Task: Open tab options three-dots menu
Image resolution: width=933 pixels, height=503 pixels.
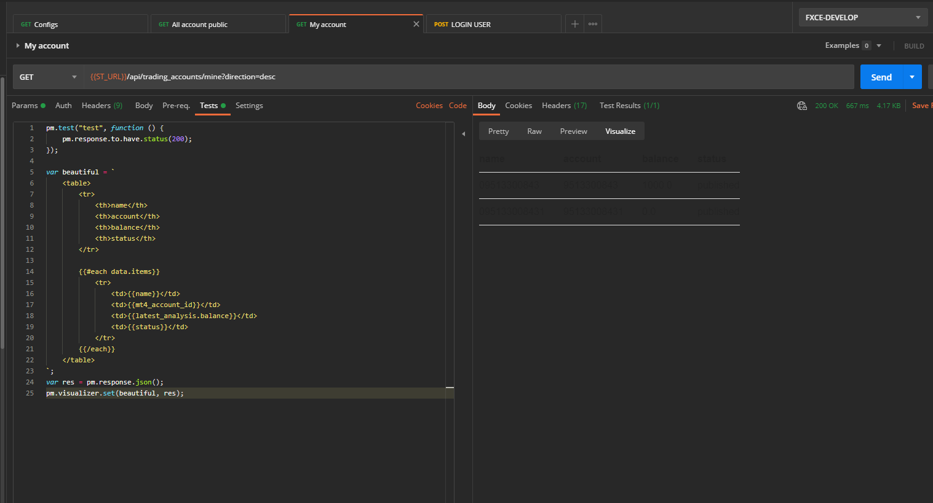Action: tap(593, 24)
